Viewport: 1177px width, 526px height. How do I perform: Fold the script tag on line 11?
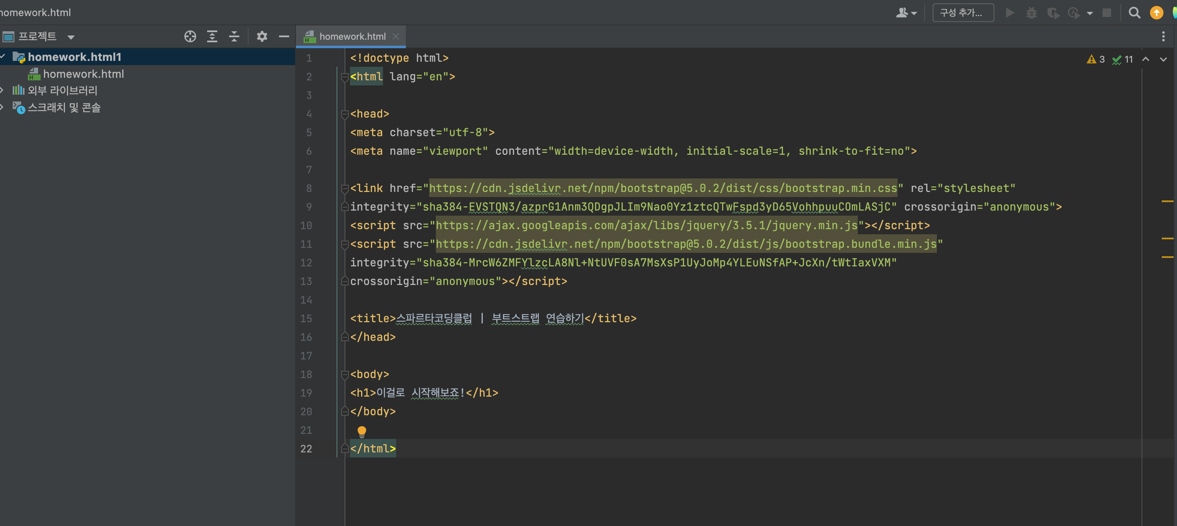345,244
